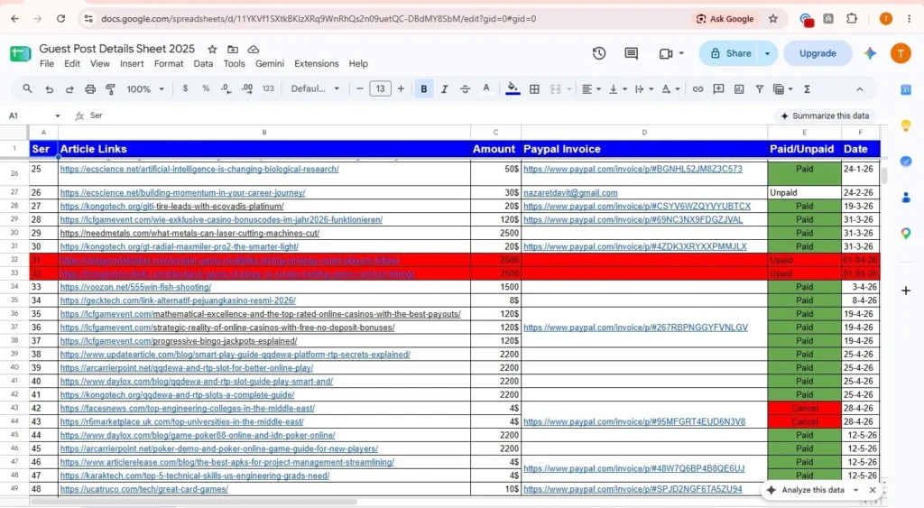Open the Gemini menu
Screen dimensions: 924x508
tap(269, 64)
